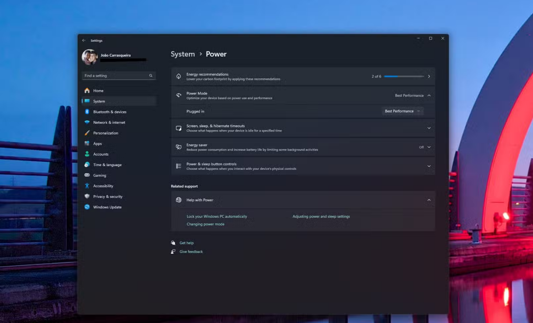This screenshot has width=533, height=323.
Task: Click the Apps icon in sidebar
Action: [87, 143]
